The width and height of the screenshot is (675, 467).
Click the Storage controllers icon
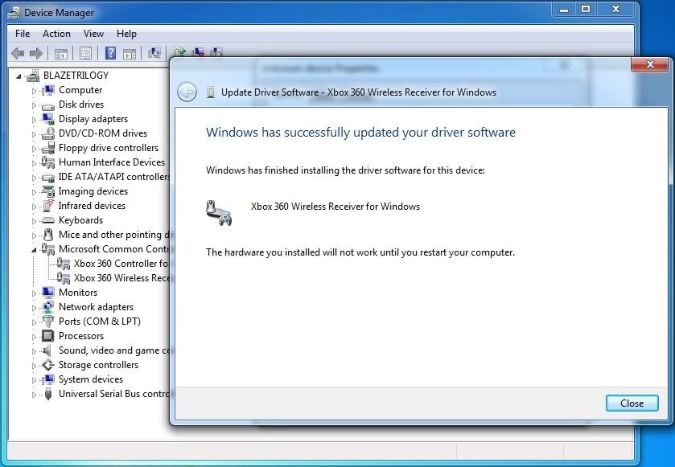pyautogui.click(x=47, y=365)
